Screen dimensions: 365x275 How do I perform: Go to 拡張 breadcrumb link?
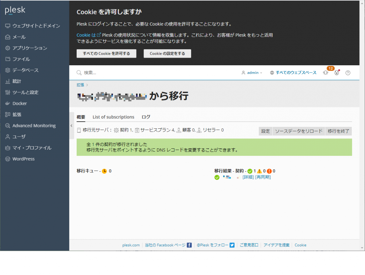click(x=80, y=85)
